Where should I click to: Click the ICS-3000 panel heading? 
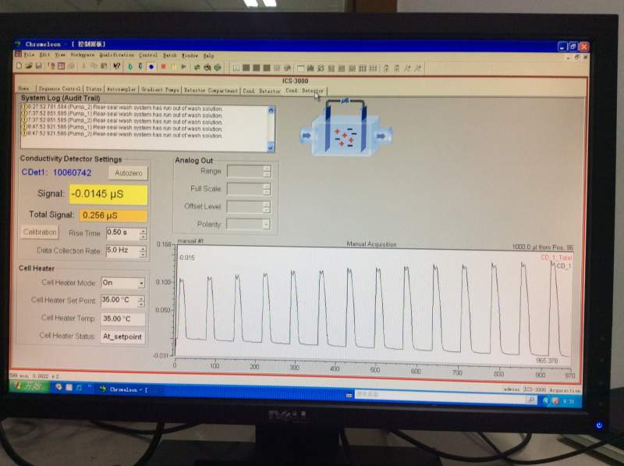296,81
